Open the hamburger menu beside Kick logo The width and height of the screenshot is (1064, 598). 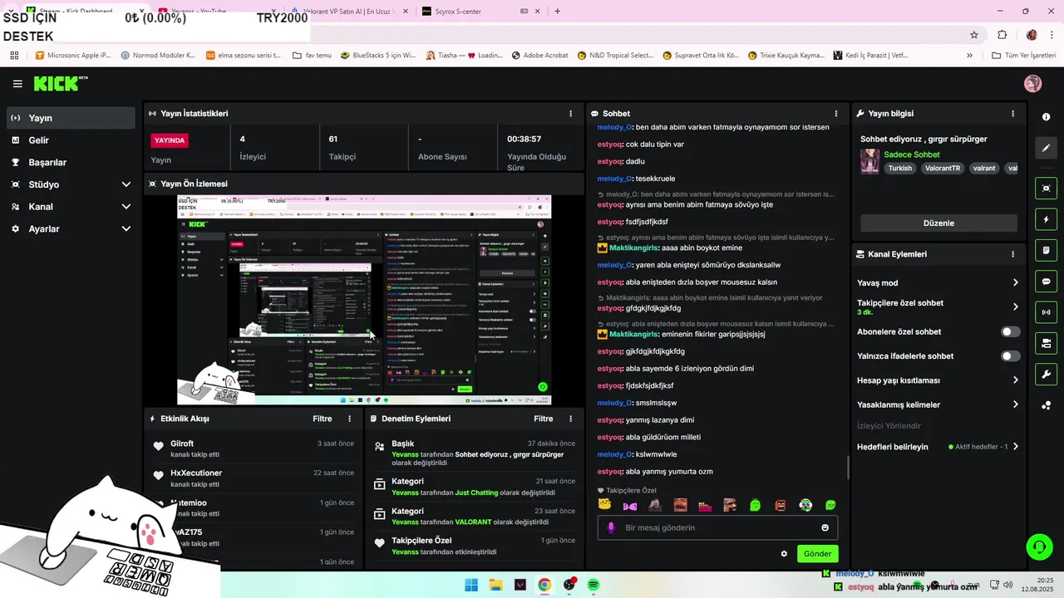pyautogui.click(x=17, y=84)
